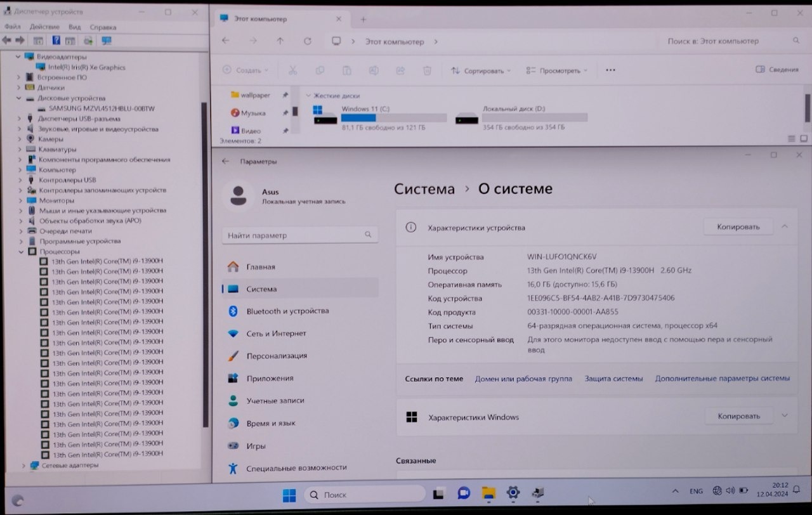Switch Explorer to details list view icon
Viewport: 812px width, 515px height.
click(x=791, y=138)
